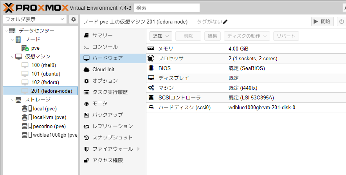Click the プロセッサ CPU icon
The image size is (346, 175).
151,58
